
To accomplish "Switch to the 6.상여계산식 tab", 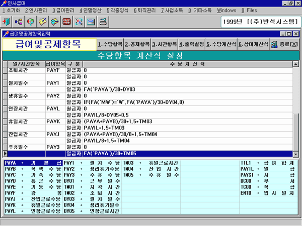I will point(253,44).
